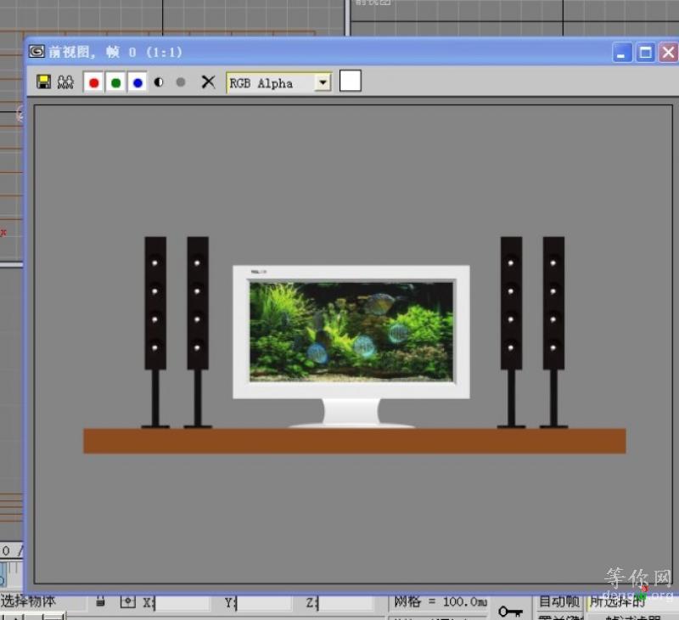Toggle the green channel display
The width and height of the screenshot is (679, 620).
115,82
